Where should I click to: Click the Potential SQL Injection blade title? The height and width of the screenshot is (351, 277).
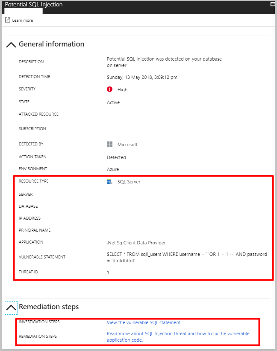coord(34,4)
